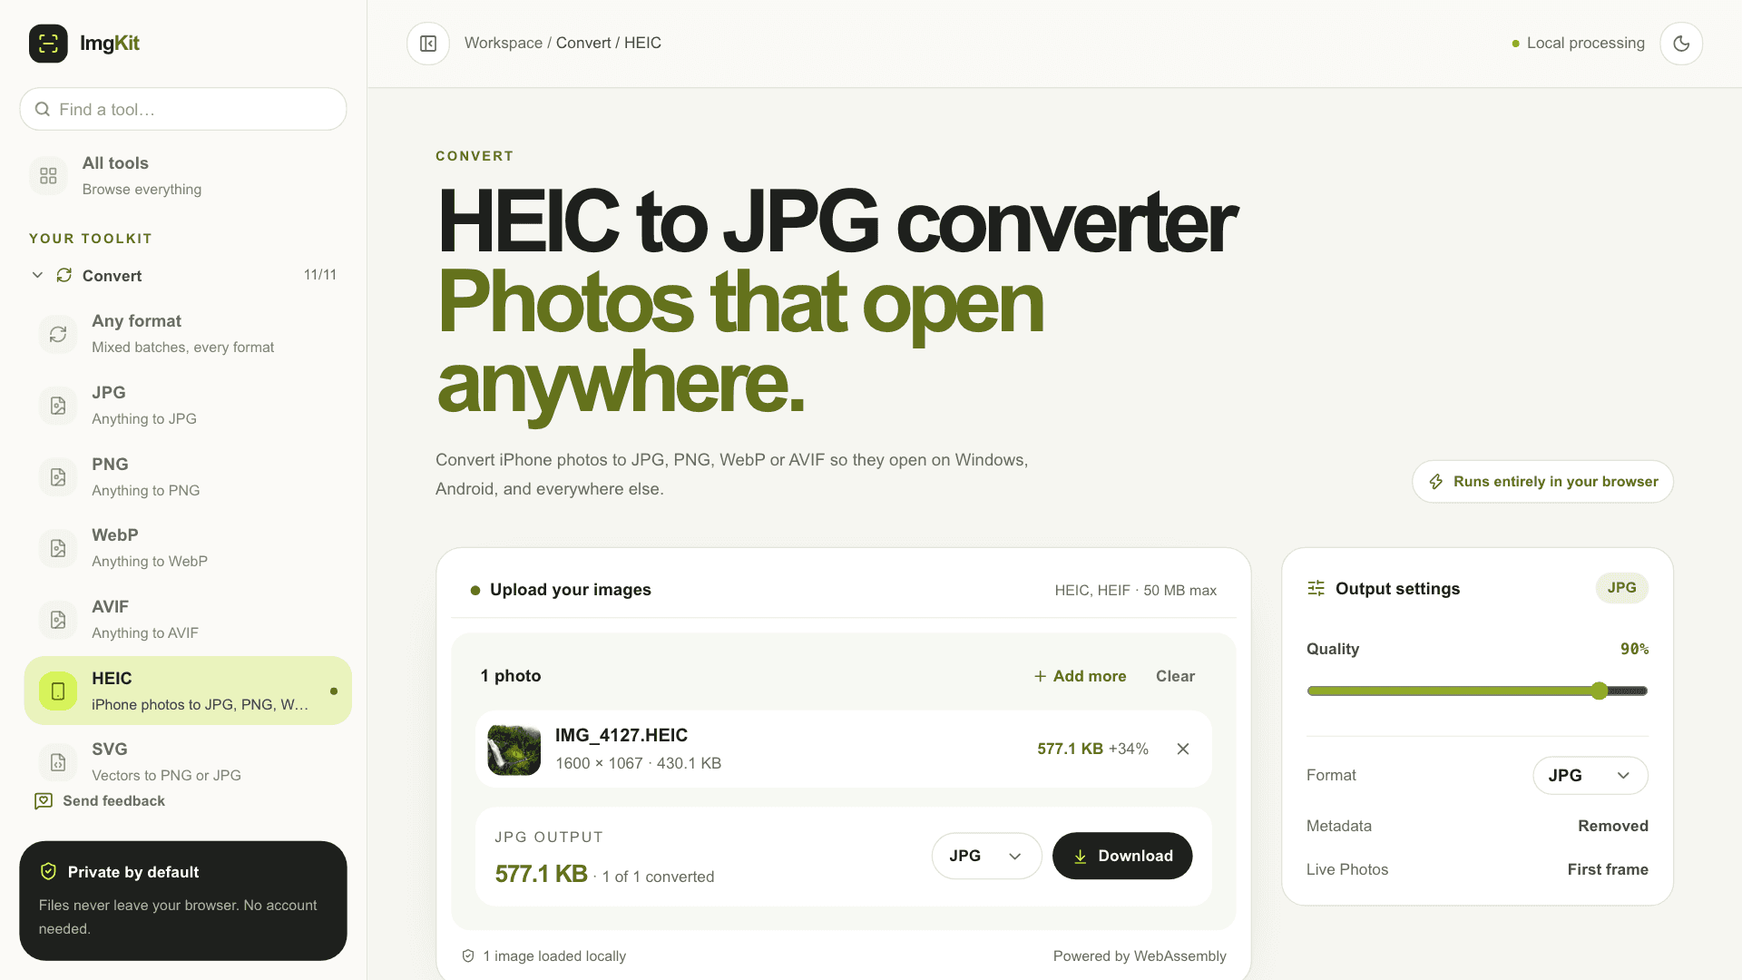Image resolution: width=1742 pixels, height=980 pixels.
Task: Click the Download button
Action: (1122, 856)
